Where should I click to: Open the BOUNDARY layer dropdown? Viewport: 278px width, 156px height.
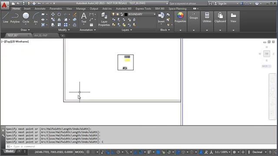[x=155, y=14]
